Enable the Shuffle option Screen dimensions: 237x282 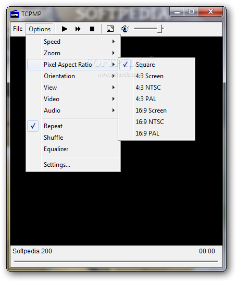[x=73, y=138]
